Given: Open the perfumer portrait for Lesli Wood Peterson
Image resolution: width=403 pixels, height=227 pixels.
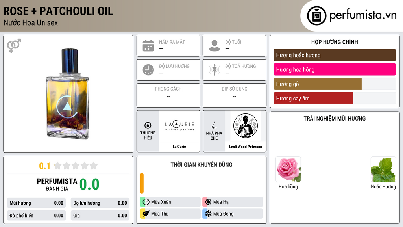Looking at the screenshot, I should pyautogui.click(x=246, y=126).
